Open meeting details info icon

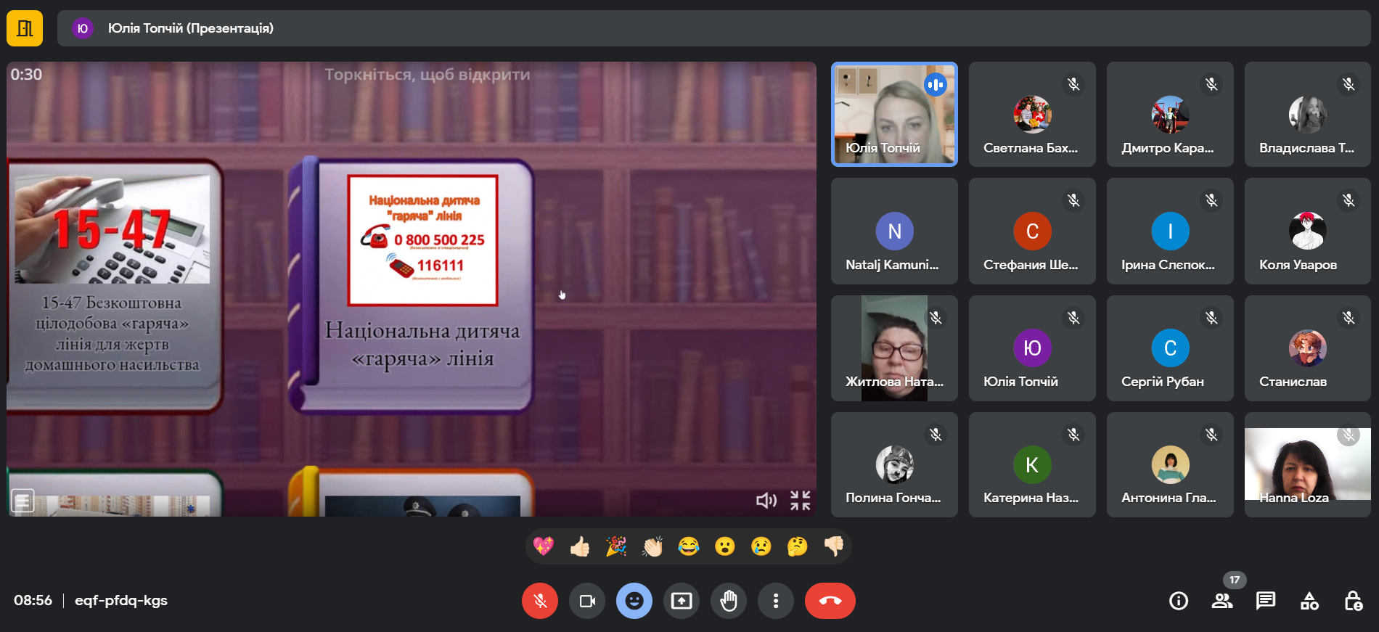1178,601
